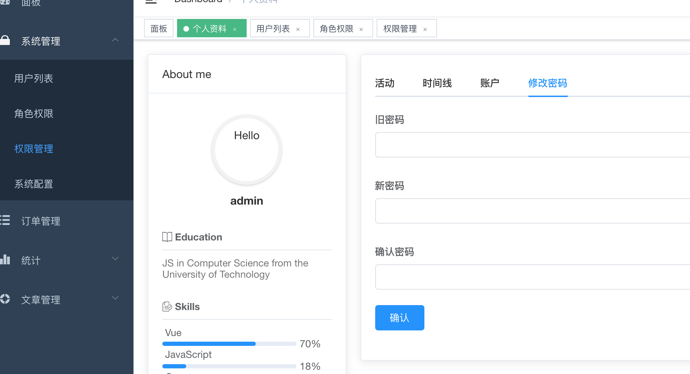The height and width of the screenshot is (374, 690).
Task: Focus the 新密码 input field
Action: click(x=533, y=211)
